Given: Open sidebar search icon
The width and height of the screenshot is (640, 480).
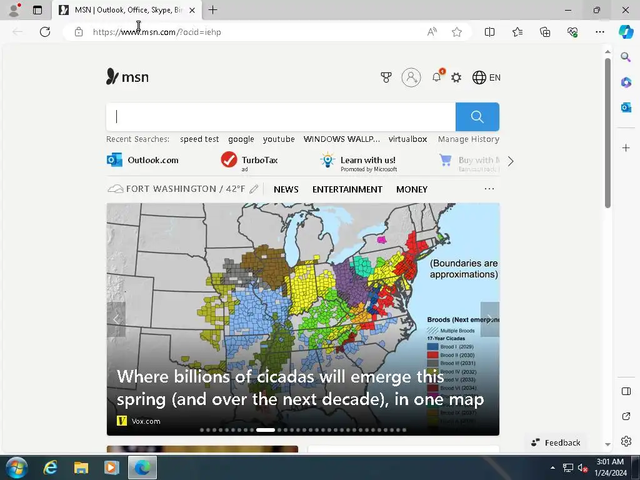Looking at the screenshot, I should [x=626, y=57].
